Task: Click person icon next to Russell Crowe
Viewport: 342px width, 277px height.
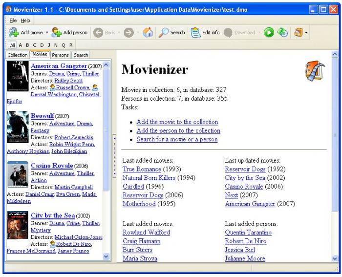Action: click(x=52, y=87)
